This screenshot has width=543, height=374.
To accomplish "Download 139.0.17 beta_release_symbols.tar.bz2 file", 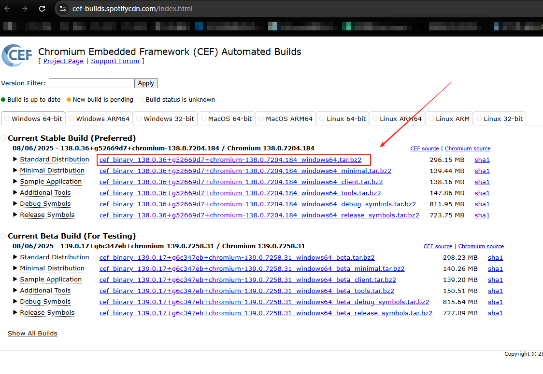I will tap(266, 313).
